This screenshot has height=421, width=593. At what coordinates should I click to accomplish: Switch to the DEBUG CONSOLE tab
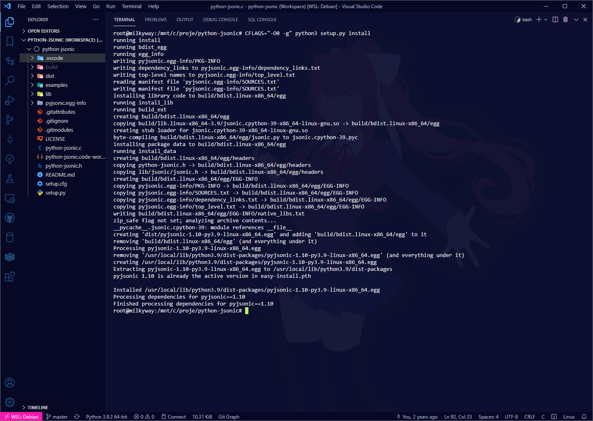221,20
